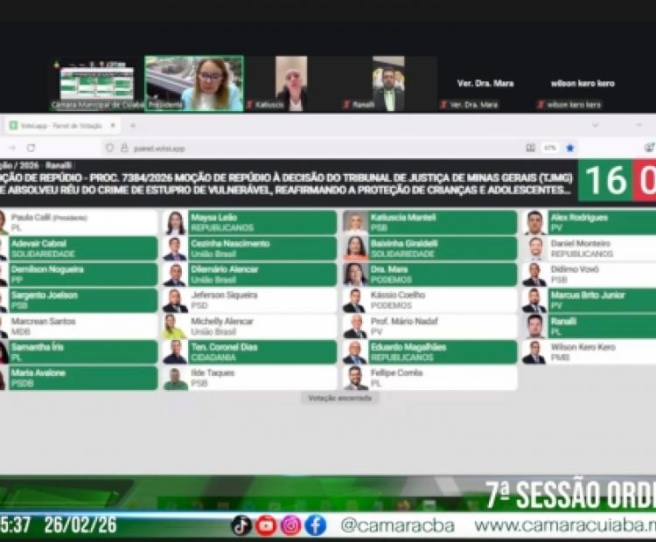This screenshot has height=542, width=656.
Task: Click the YouTube icon in footer
Action: click(266, 525)
